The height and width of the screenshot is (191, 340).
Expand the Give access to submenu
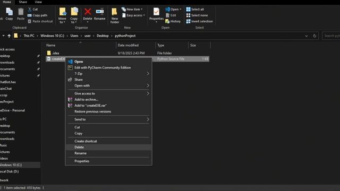(108, 93)
